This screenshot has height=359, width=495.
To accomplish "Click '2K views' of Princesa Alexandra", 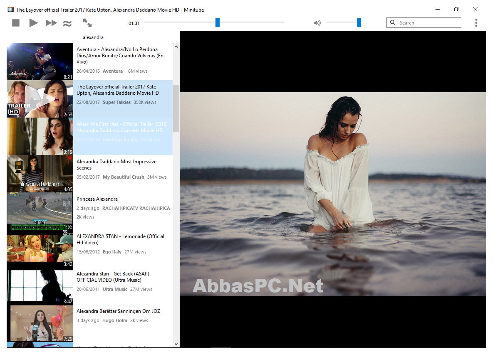I will (x=86, y=217).
